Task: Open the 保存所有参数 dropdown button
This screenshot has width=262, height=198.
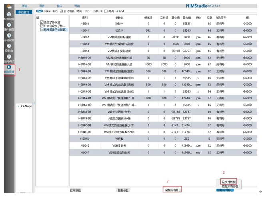Action: [x=172, y=190]
